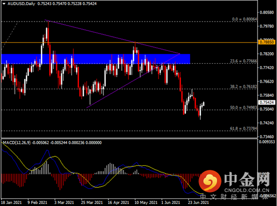
Task: Select the lower purple ascending trendline
Action: pyautogui.click(x=133, y=81)
